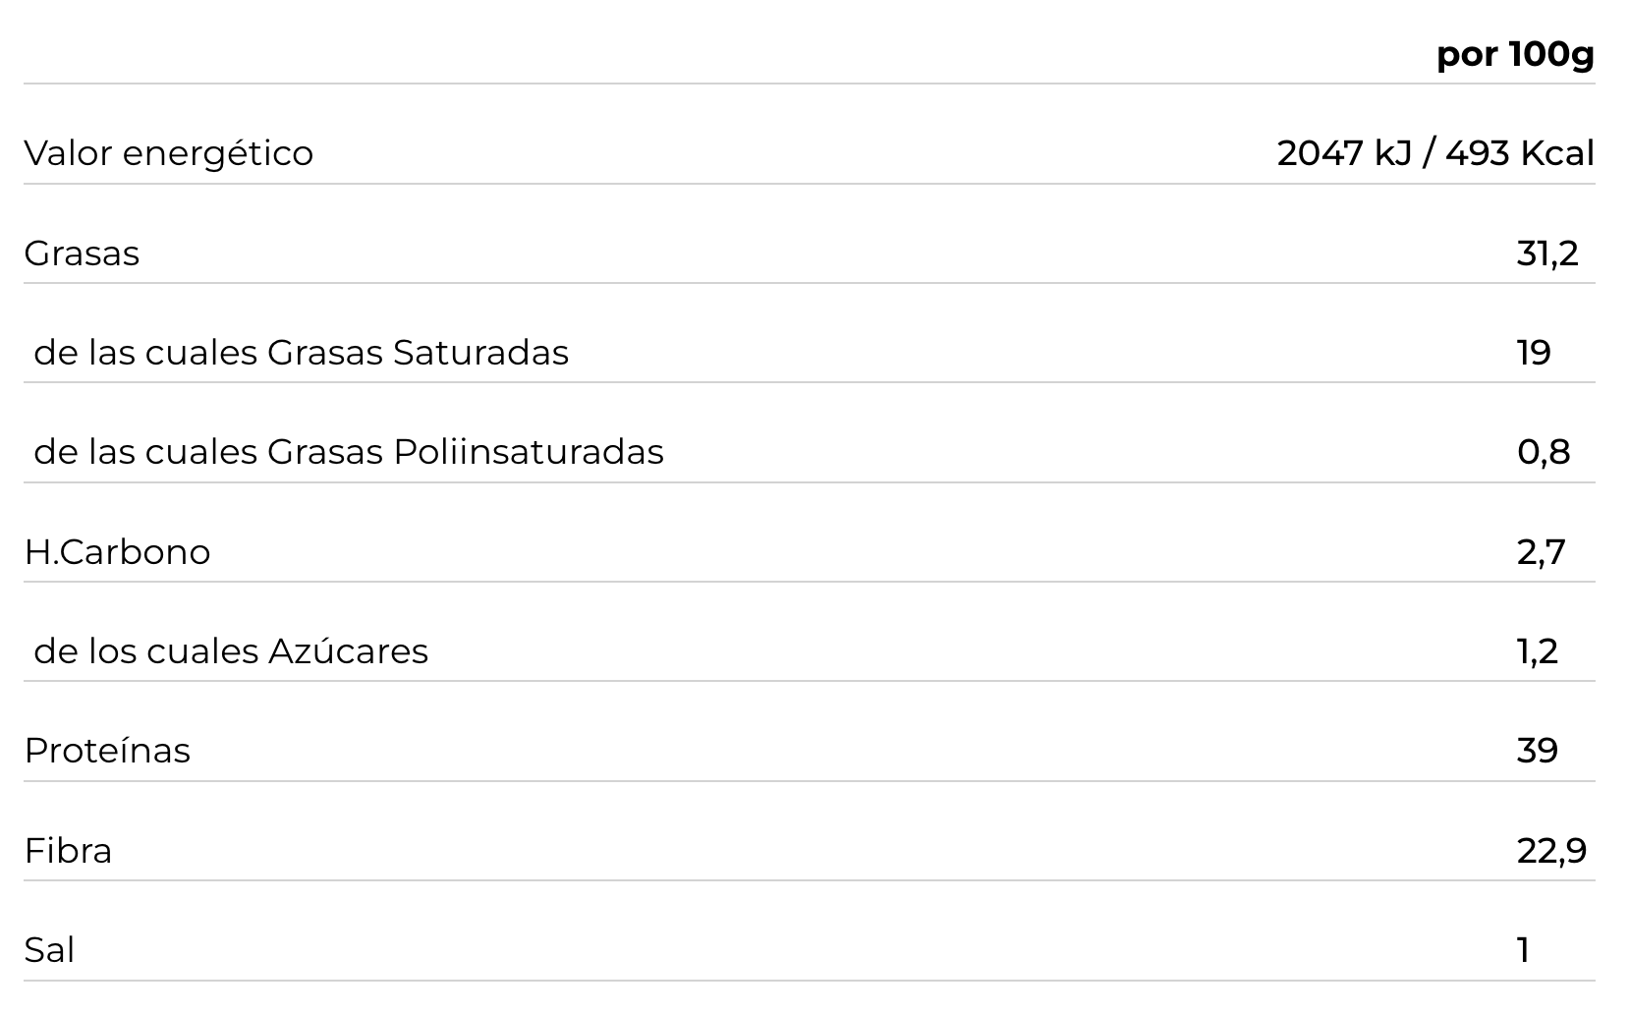Viewport: 1629px width, 1014px height.
Task: Click the 493 Kcal energy value
Action: coord(1519,153)
